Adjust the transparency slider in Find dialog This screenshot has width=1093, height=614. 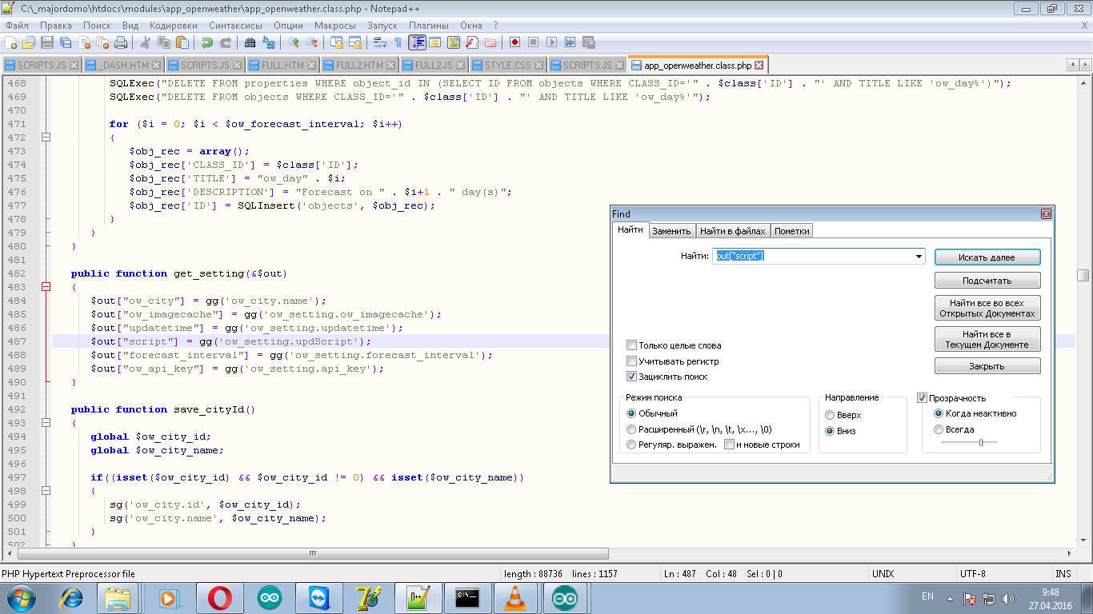click(x=981, y=442)
